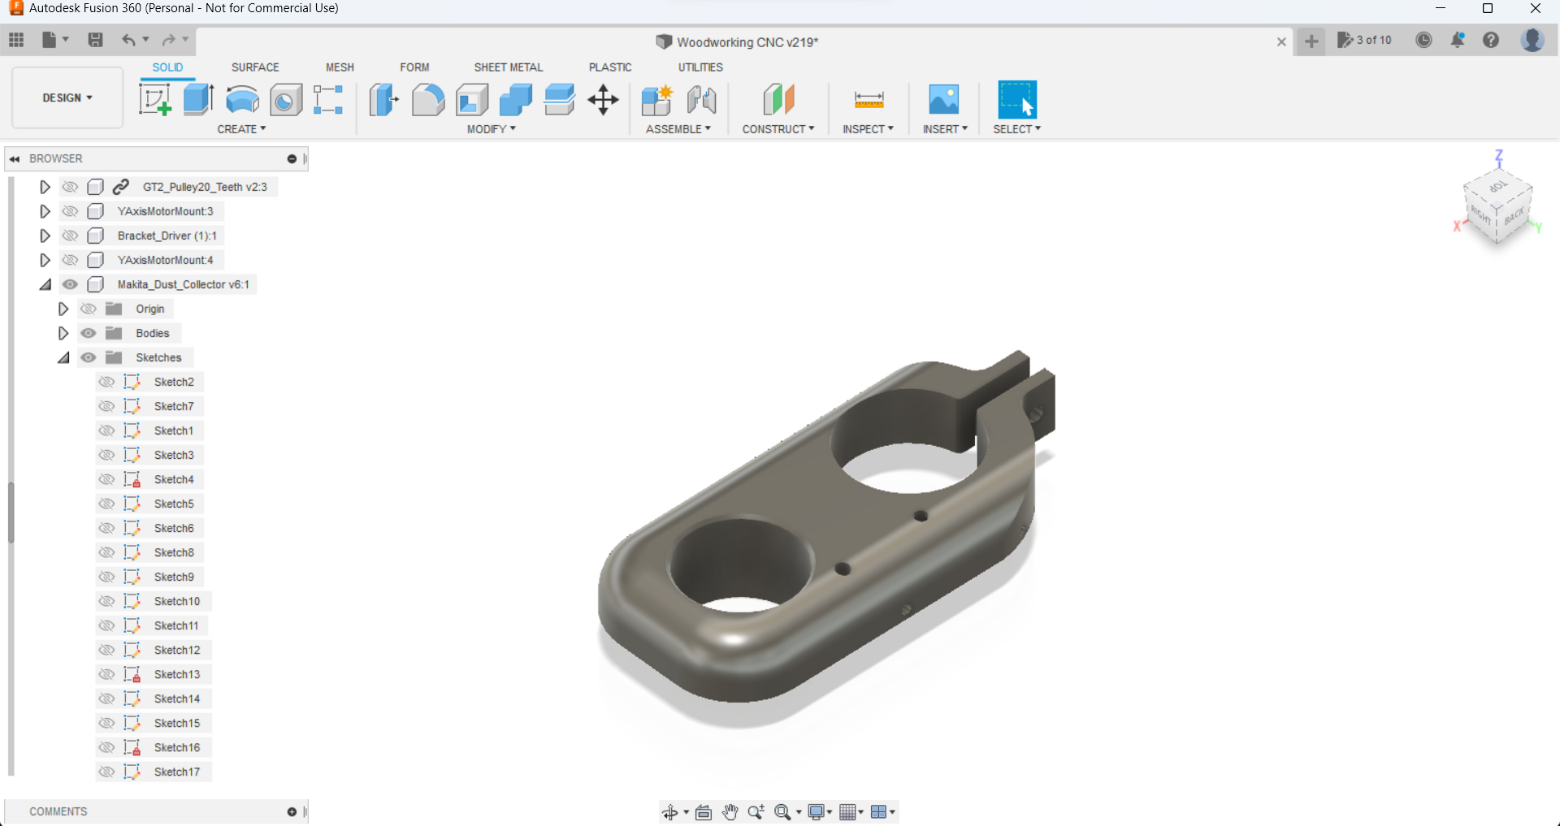This screenshot has width=1560, height=826.
Task: Select the Create Sketch tool
Action: (154, 100)
